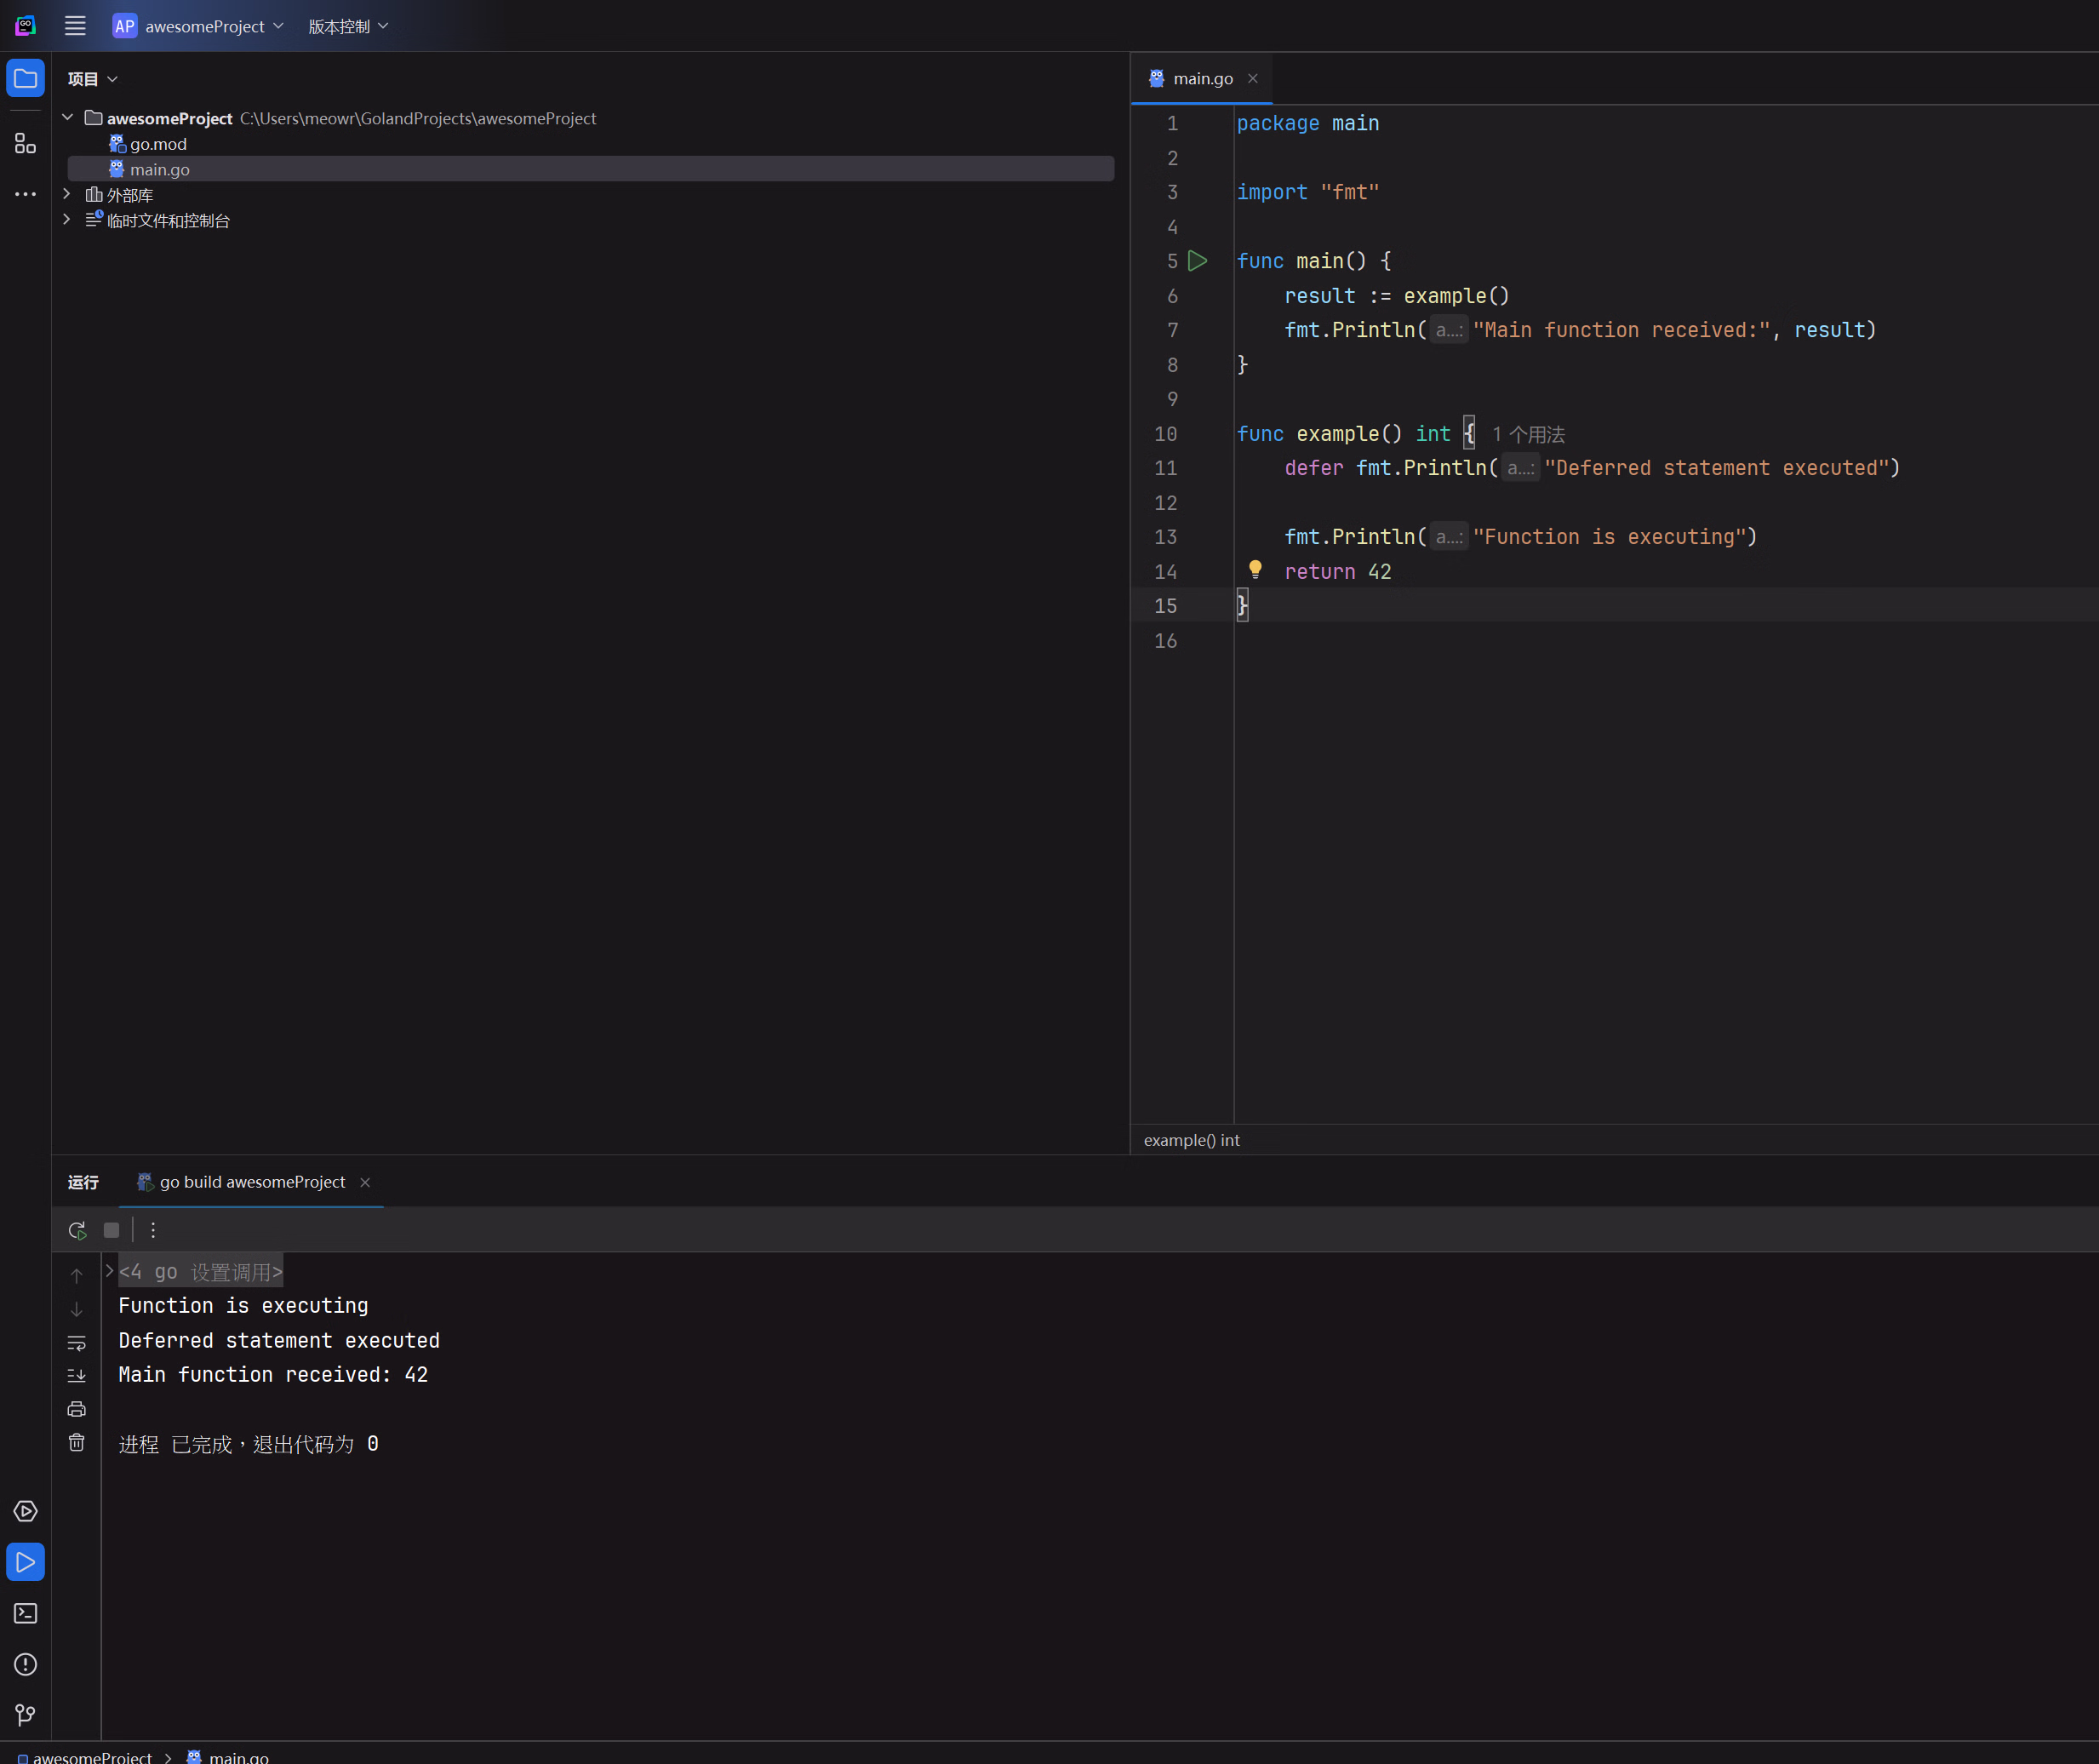The image size is (2099, 1764).
Task: Rerun the go build configuration
Action: [x=77, y=1230]
